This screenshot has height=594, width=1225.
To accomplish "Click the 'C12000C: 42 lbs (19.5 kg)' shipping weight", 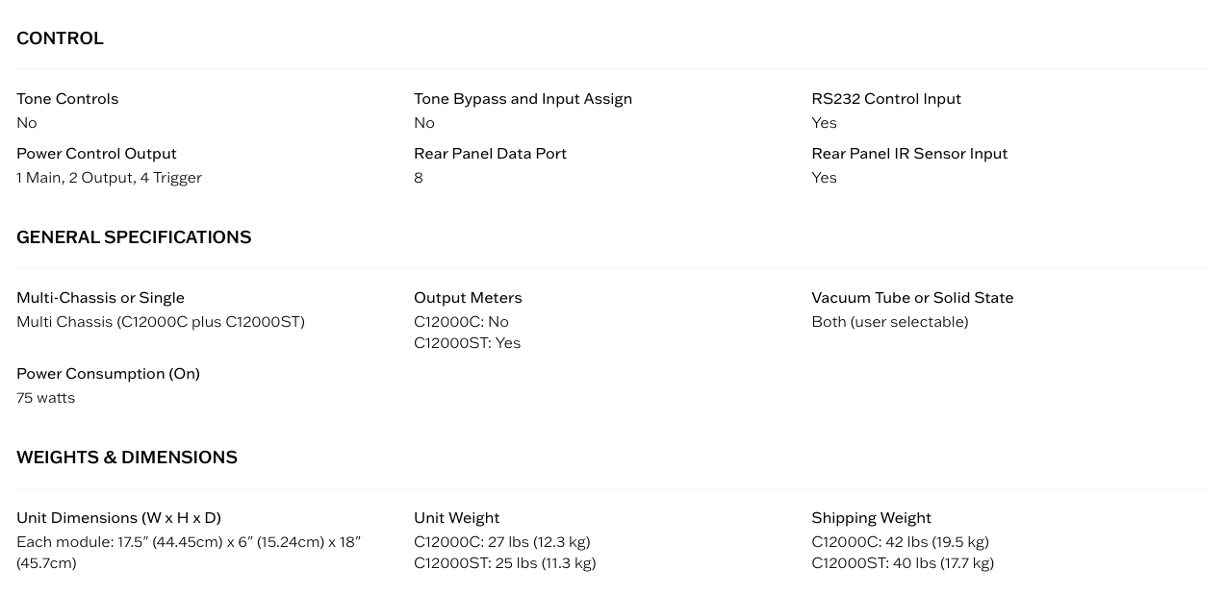I will click(x=900, y=542).
